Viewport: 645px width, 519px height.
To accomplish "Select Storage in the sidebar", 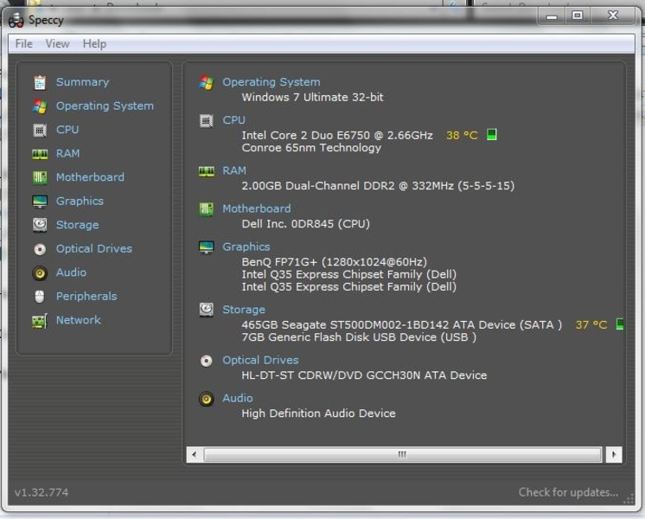I will click(x=77, y=225).
